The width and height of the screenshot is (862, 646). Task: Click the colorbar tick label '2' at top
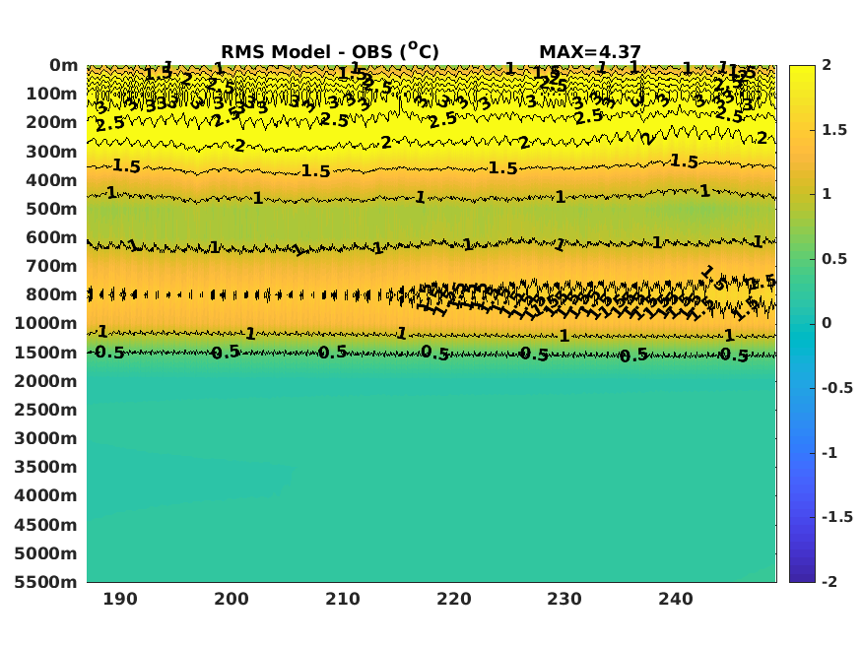point(827,65)
